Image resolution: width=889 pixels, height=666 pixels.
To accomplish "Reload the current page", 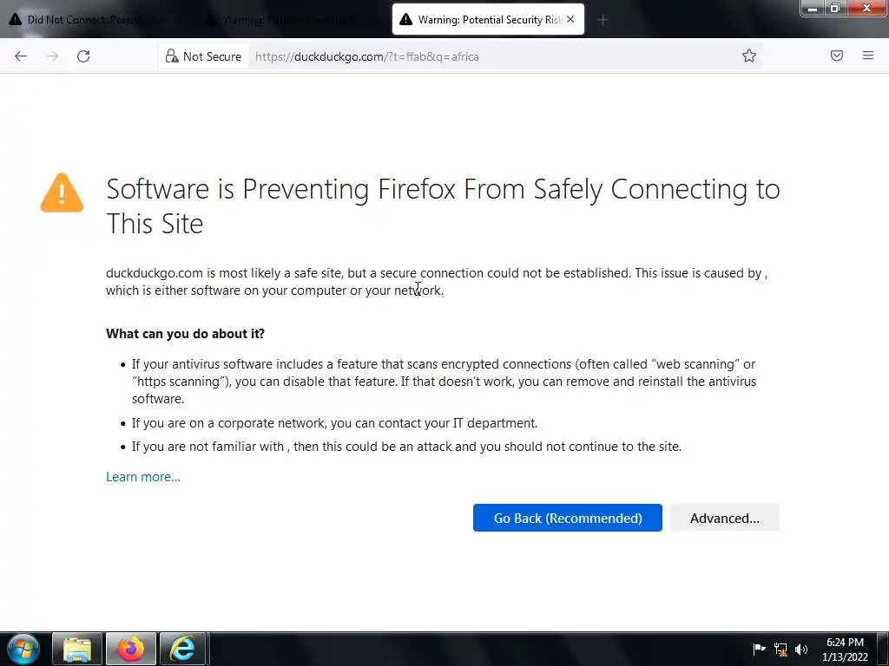I will (83, 56).
